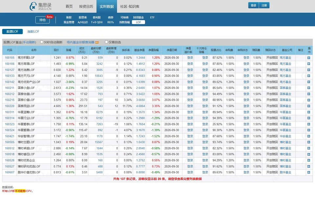
Task: Add 160421 华安智增LOF via plus icon
Action: pyautogui.click(x=309, y=136)
